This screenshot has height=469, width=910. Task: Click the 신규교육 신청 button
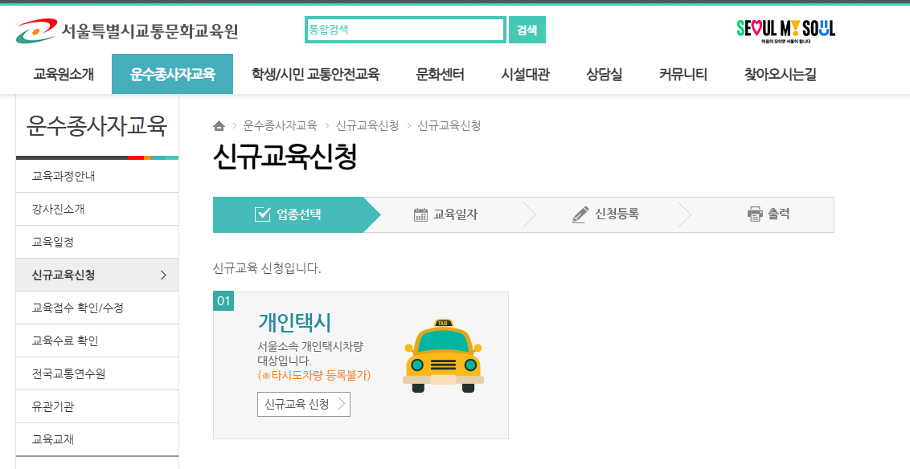pyautogui.click(x=304, y=404)
